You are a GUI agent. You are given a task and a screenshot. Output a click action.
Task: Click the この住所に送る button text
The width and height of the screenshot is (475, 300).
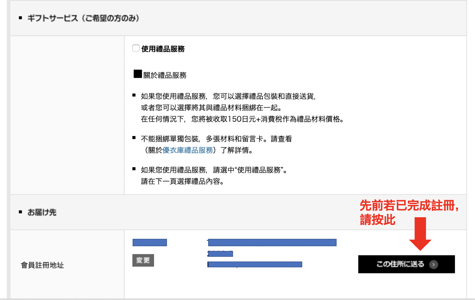pos(400,264)
